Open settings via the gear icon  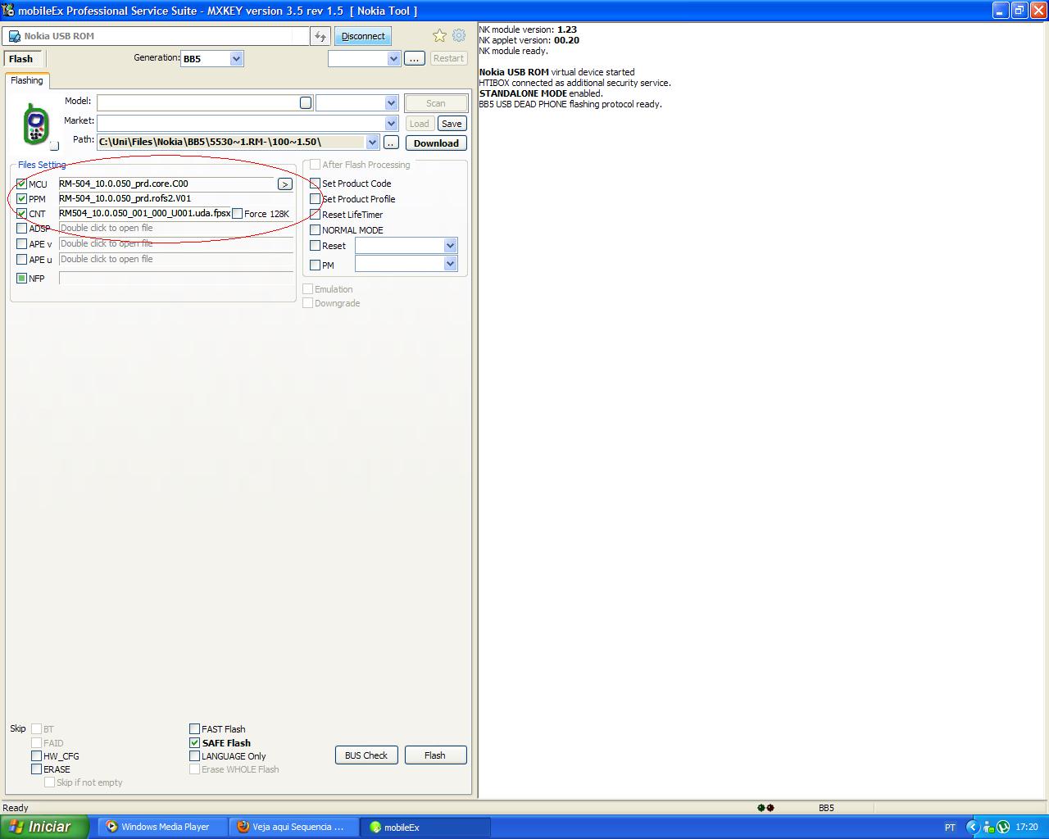pos(459,35)
